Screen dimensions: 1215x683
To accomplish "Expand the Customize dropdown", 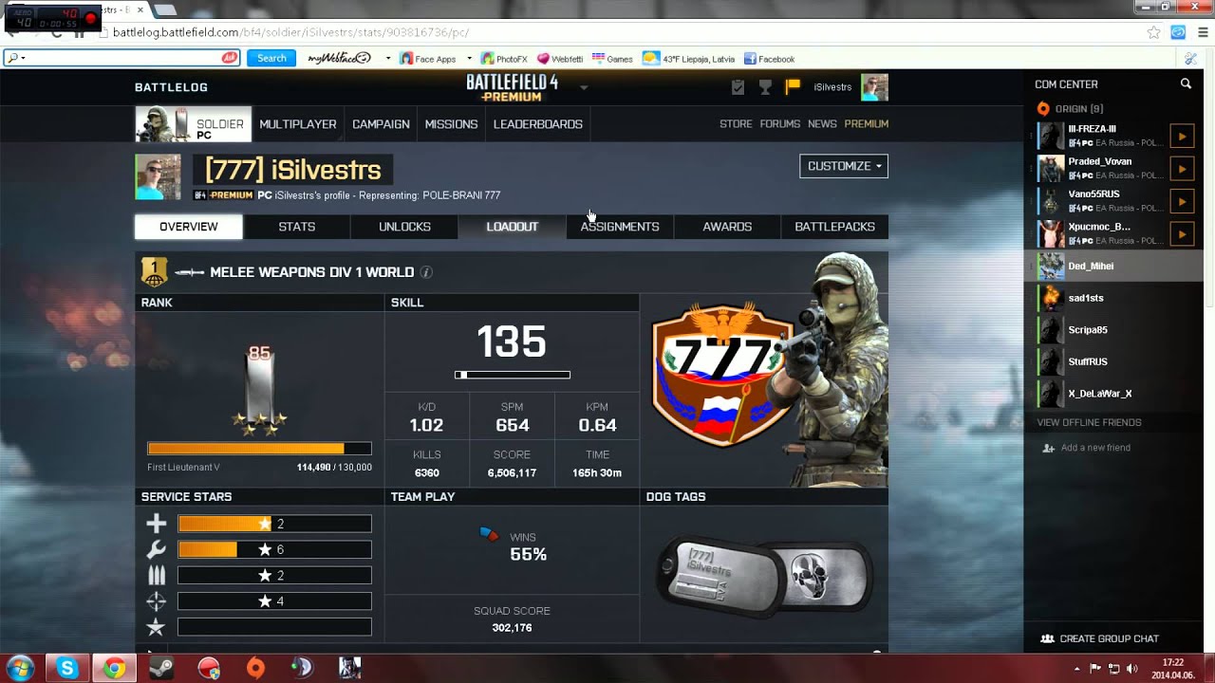I will click(x=844, y=166).
